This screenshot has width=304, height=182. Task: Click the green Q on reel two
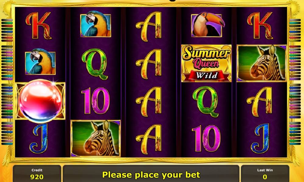click(95, 64)
